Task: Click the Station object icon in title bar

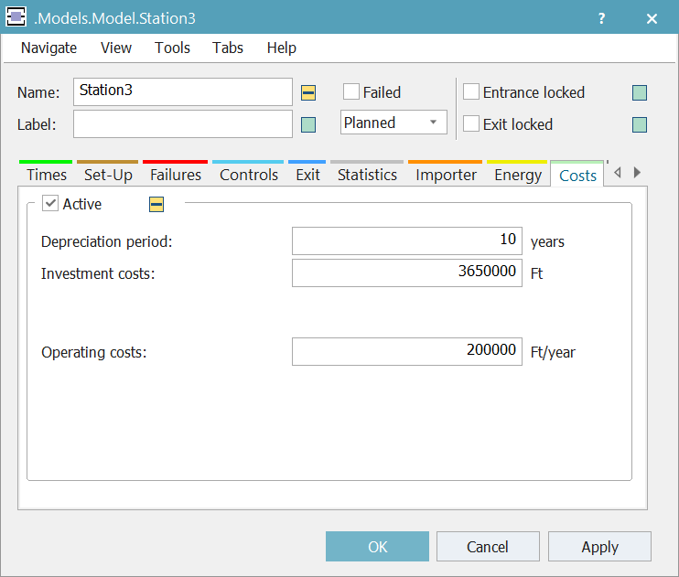Action: (16, 18)
